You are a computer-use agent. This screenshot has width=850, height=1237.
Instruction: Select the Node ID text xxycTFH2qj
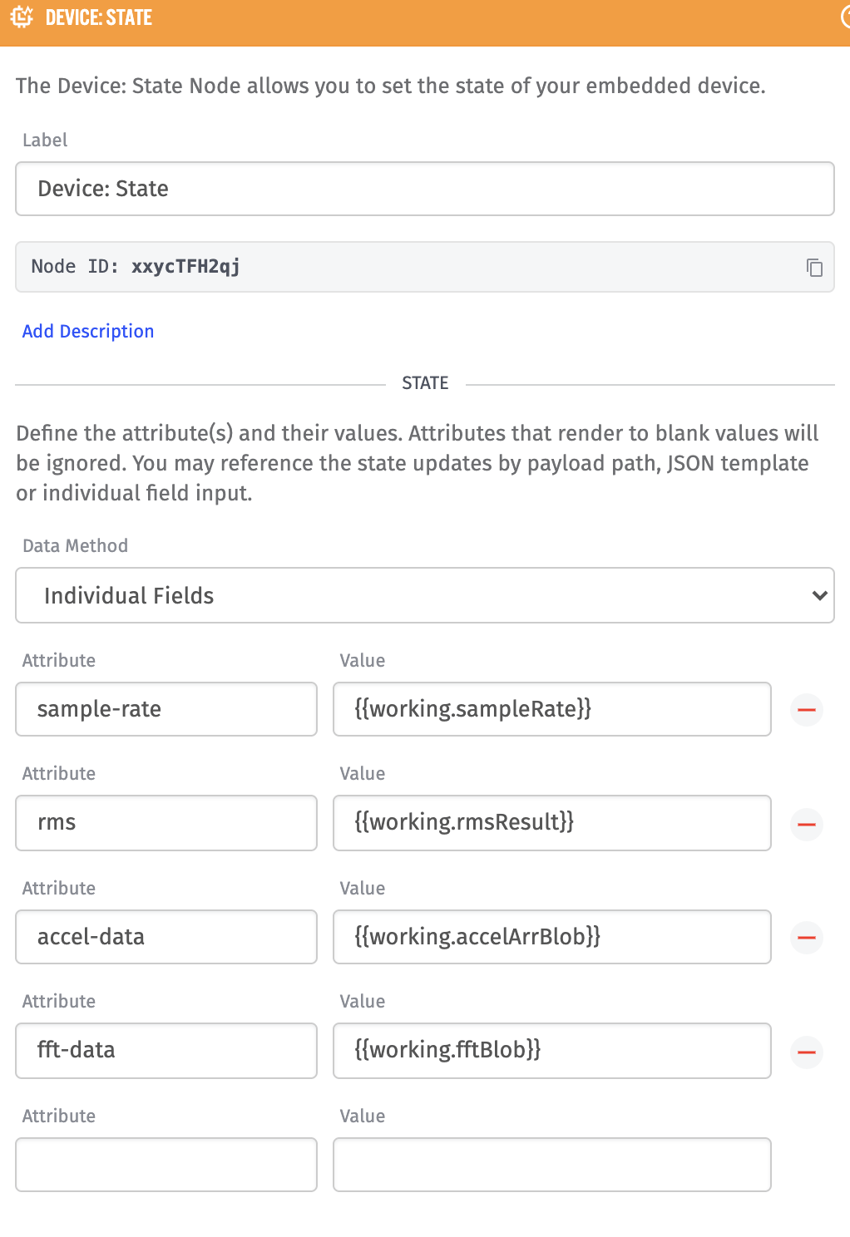coord(185,266)
